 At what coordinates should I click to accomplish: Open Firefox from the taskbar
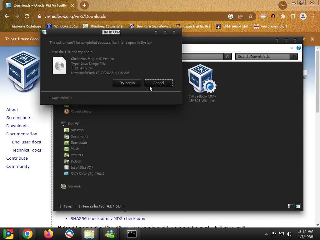pos(48,234)
